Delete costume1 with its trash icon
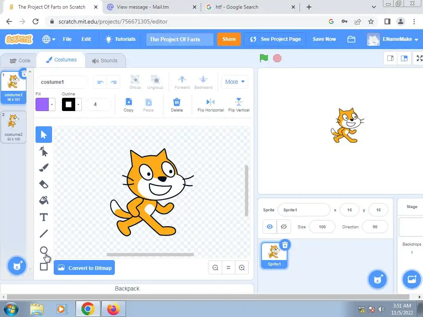Screen dimensions: 423x317 point(24,73)
